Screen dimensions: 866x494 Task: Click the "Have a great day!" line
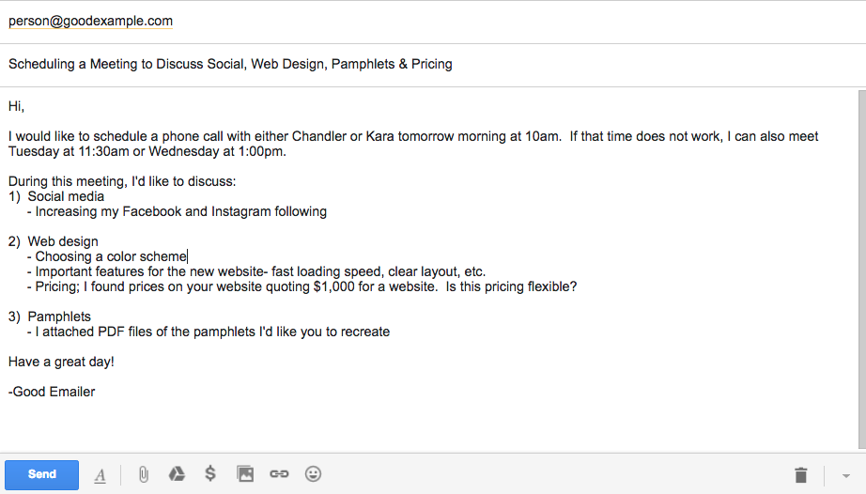point(61,363)
